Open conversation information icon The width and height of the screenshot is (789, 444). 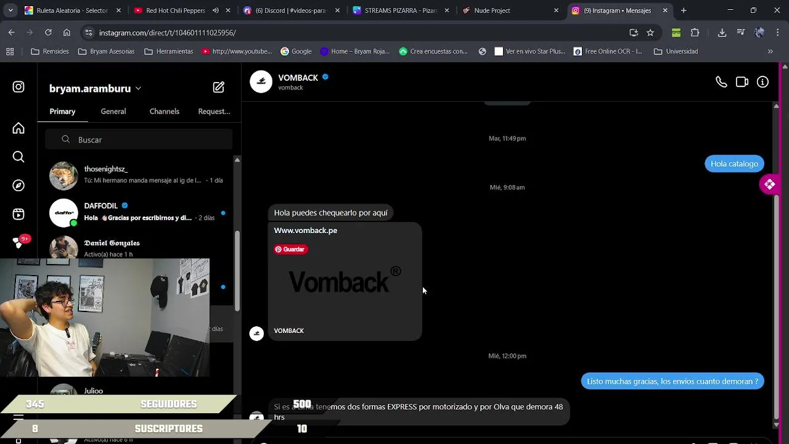(x=763, y=82)
